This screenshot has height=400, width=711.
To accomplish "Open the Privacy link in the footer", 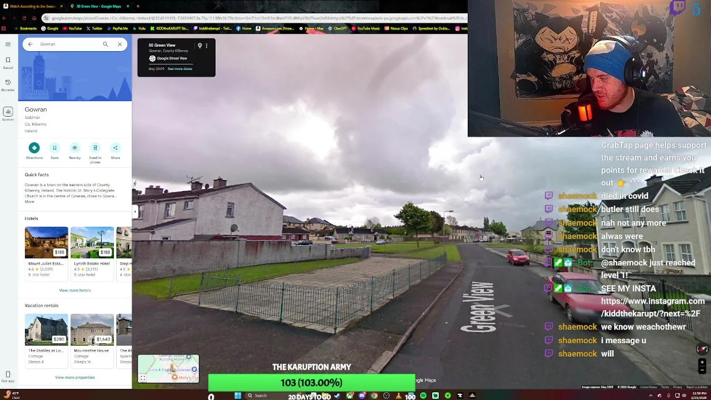I will point(679,387).
